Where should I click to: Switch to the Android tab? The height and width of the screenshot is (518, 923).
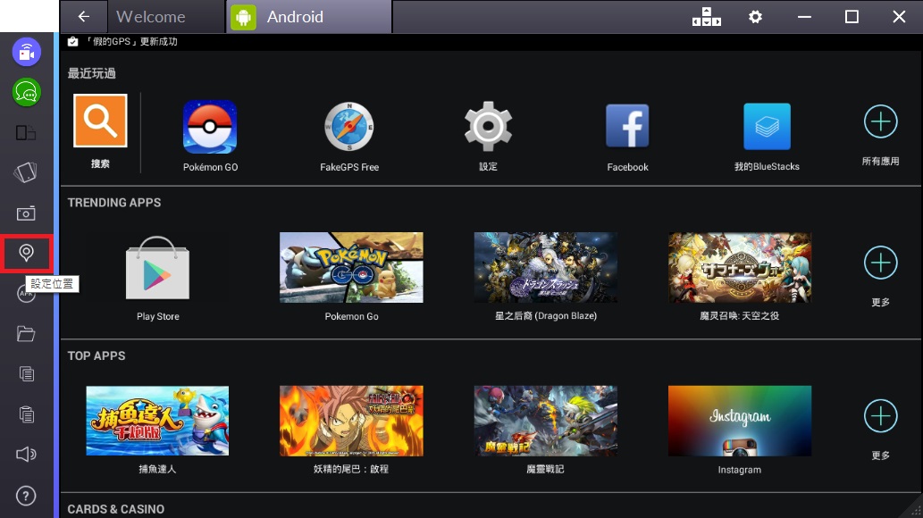[x=309, y=16]
